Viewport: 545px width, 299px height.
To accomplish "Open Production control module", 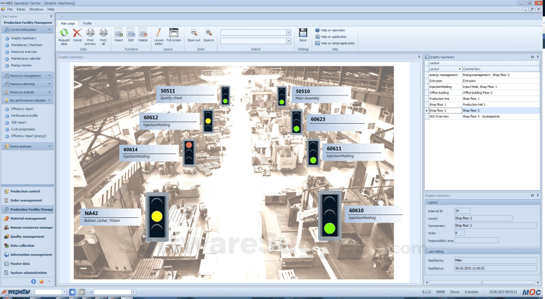I will (x=25, y=191).
